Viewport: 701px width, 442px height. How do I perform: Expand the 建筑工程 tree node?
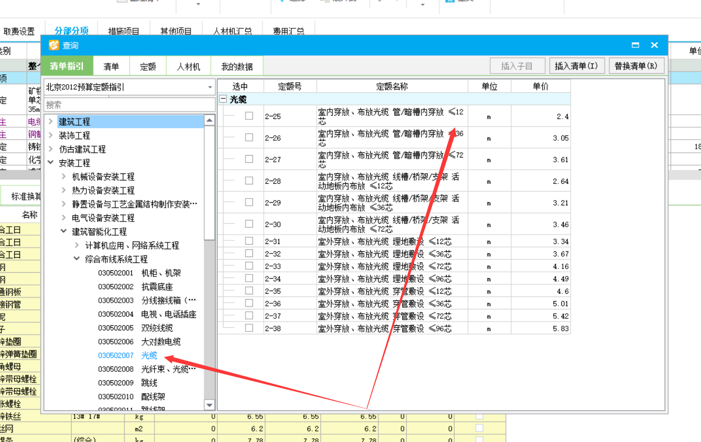coord(51,121)
